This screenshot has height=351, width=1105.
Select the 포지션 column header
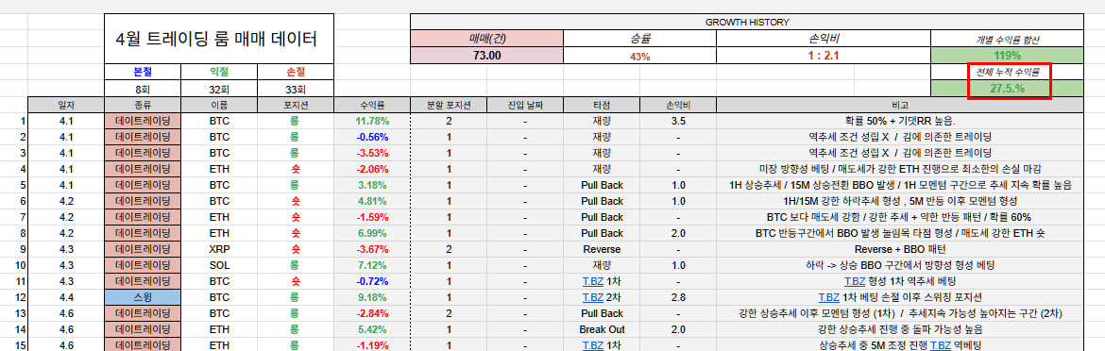(x=296, y=105)
